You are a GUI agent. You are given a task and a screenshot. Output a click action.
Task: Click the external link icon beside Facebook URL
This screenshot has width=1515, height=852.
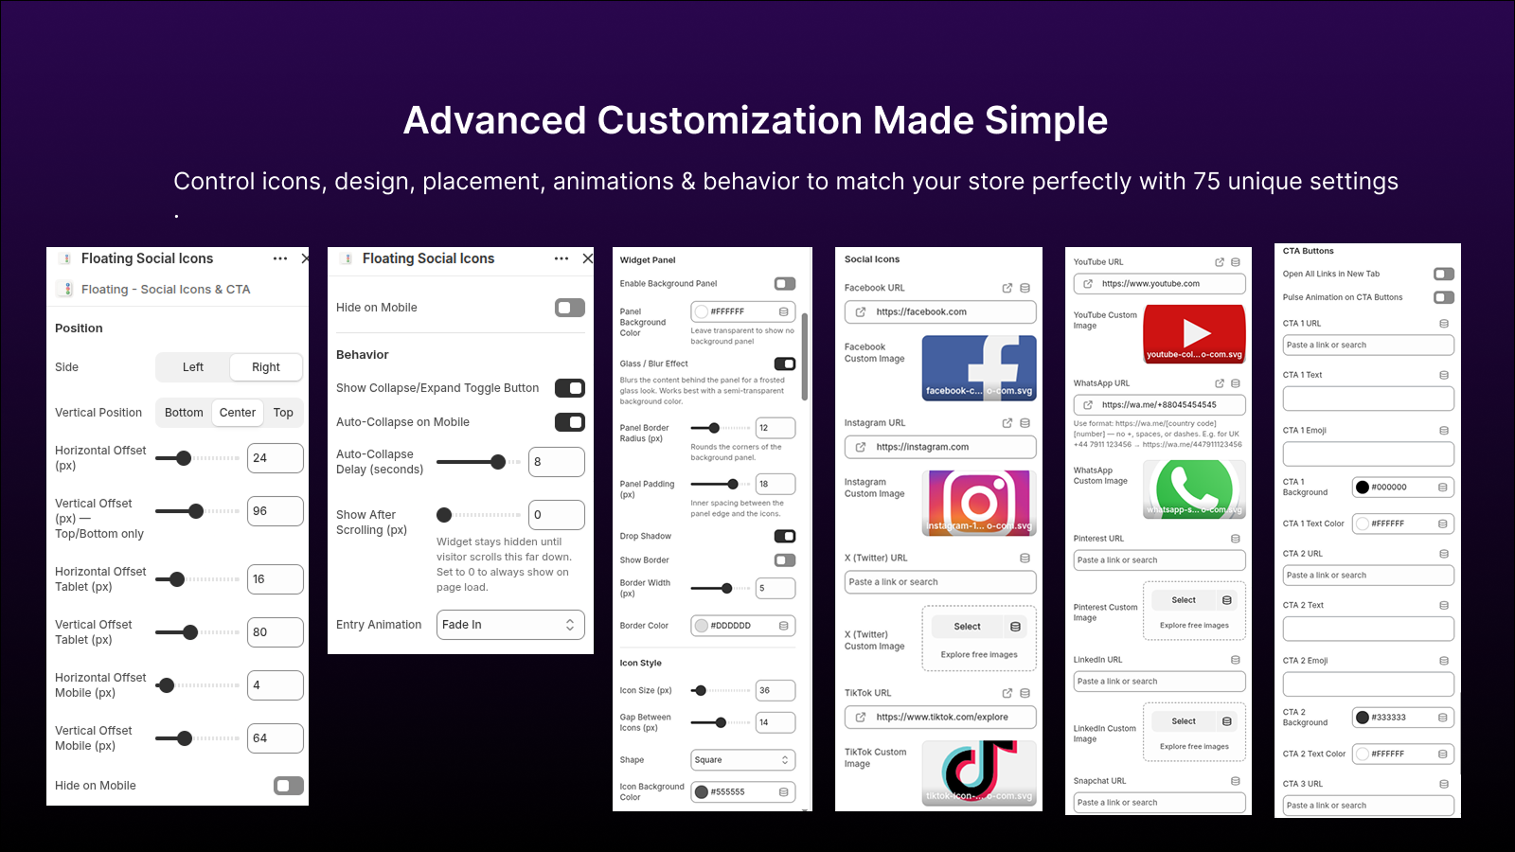coord(1007,288)
